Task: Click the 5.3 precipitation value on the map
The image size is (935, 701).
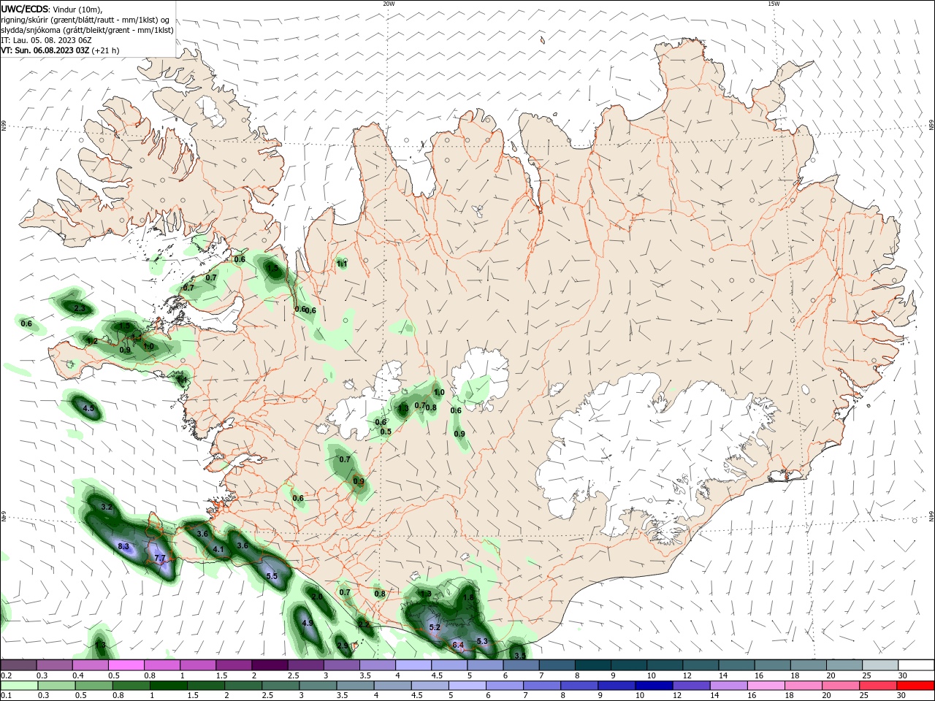Action: pyautogui.click(x=481, y=641)
